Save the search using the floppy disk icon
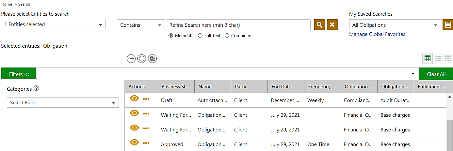Viewport: 453px width, 151px height. click(x=448, y=25)
